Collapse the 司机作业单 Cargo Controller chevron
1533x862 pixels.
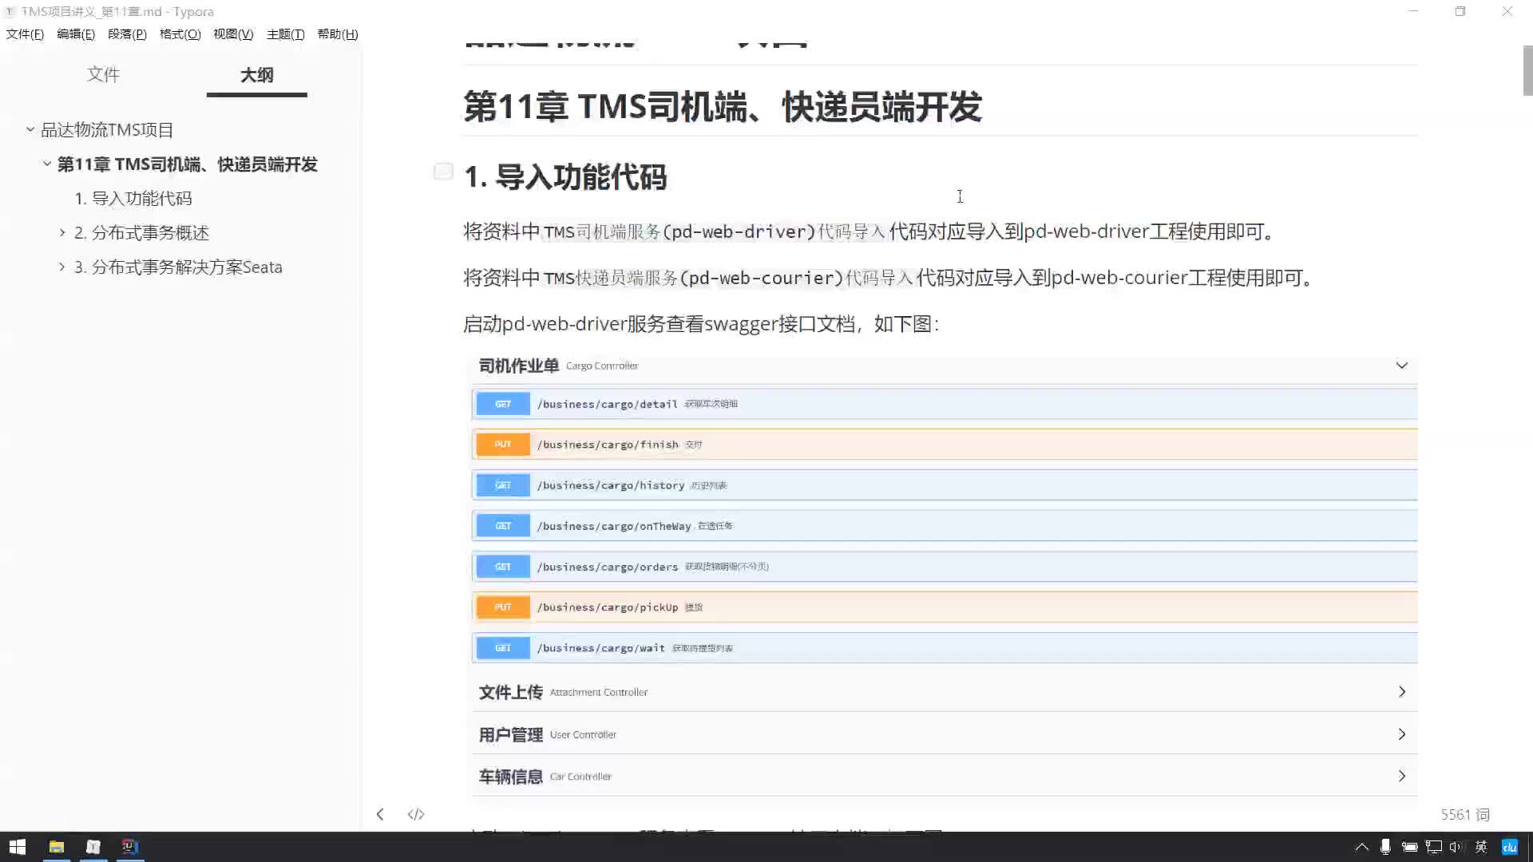pyautogui.click(x=1401, y=366)
